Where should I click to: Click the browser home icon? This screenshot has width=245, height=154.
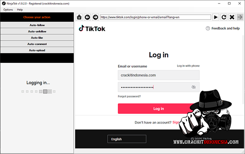click(79, 17)
